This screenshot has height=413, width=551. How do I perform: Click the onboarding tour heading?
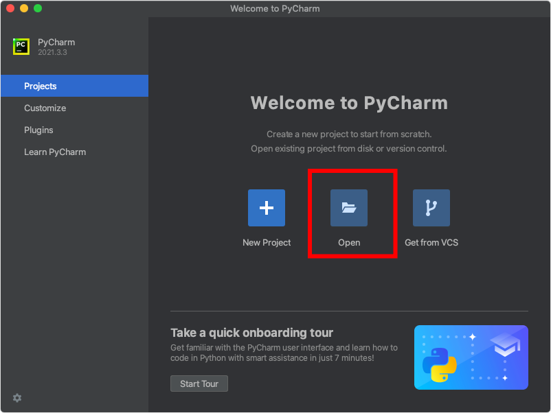251,333
